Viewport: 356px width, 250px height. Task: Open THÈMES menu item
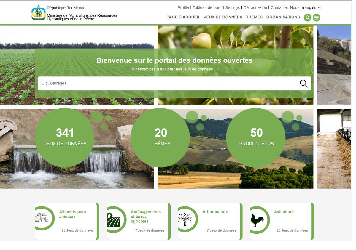[x=254, y=17]
